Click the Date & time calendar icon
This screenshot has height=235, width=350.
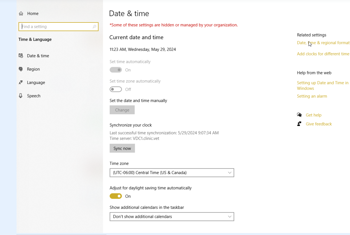click(x=21, y=56)
